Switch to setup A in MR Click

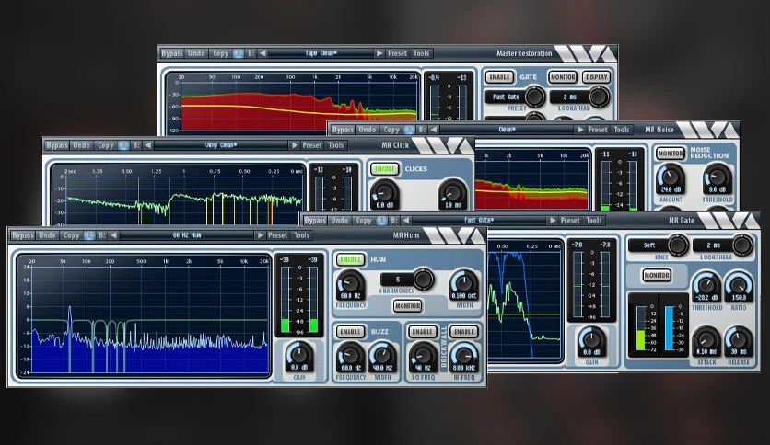click(x=123, y=145)
